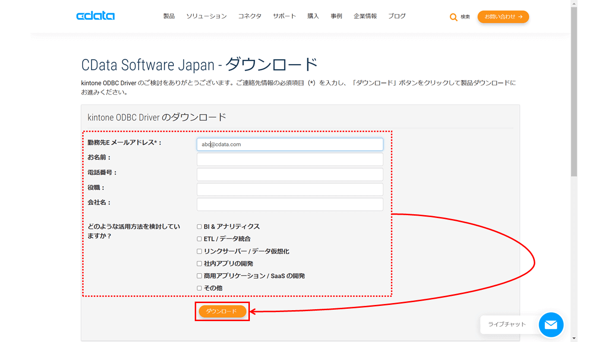Open the live chat envelope icon
This screenshot has width=608, height=342.
coord(551,325)
